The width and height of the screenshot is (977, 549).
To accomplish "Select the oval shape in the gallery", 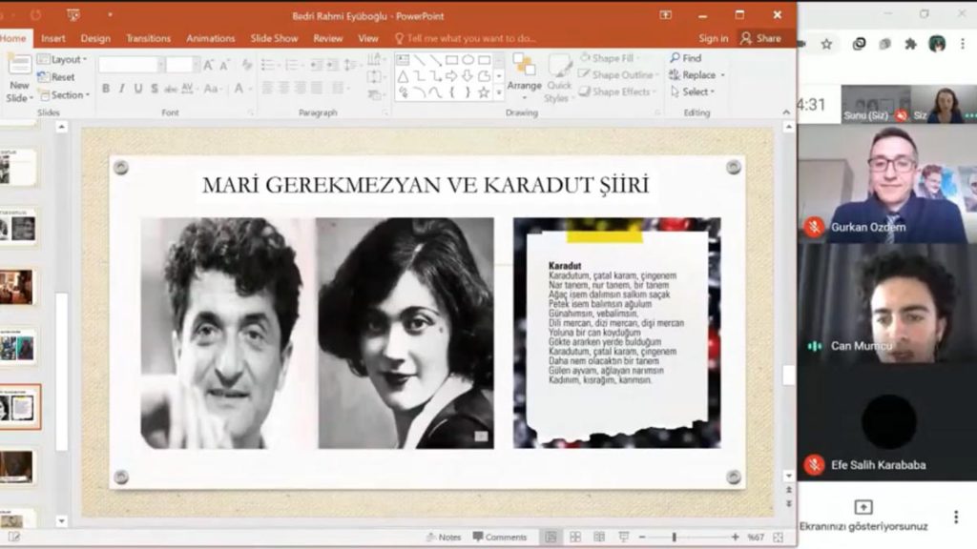I will point(468,60).
